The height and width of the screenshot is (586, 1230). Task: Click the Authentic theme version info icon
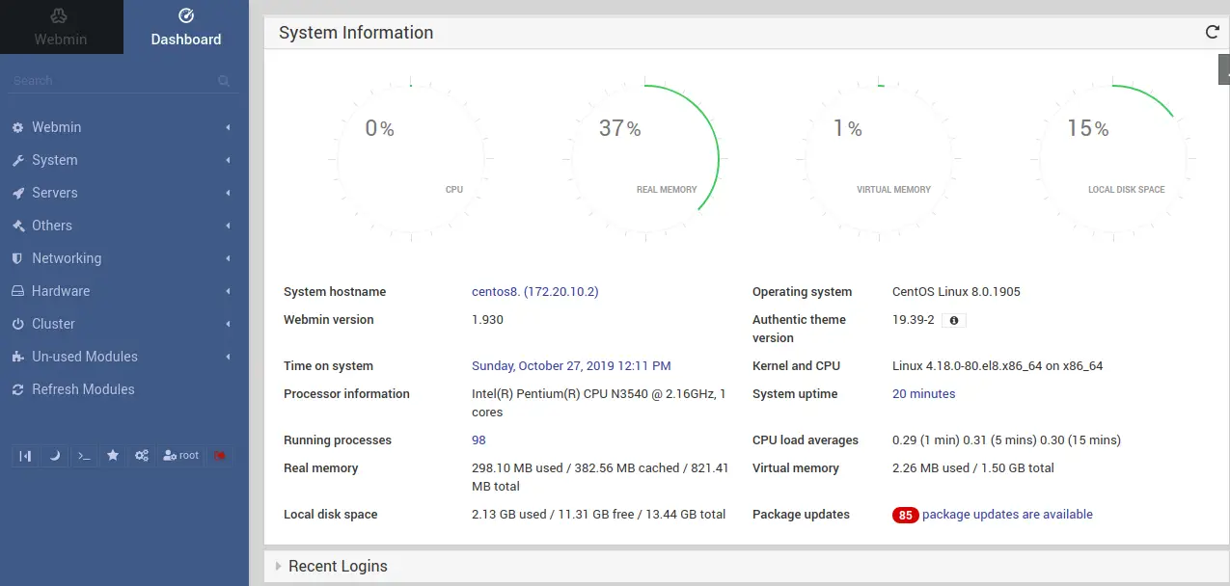(x=954, y=320)
